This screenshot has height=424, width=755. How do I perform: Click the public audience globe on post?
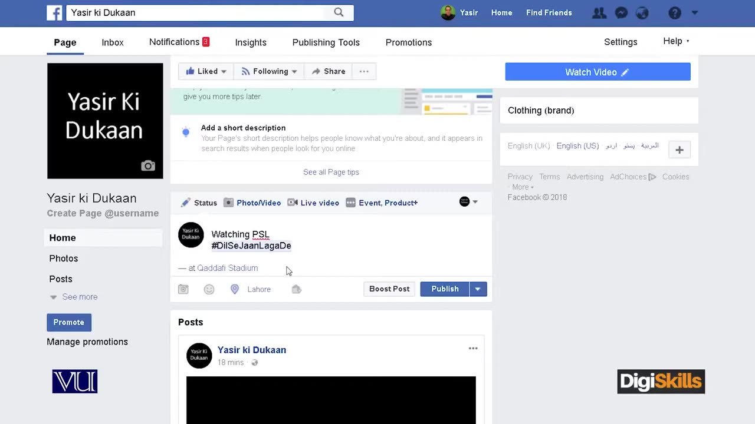point(255,363)
